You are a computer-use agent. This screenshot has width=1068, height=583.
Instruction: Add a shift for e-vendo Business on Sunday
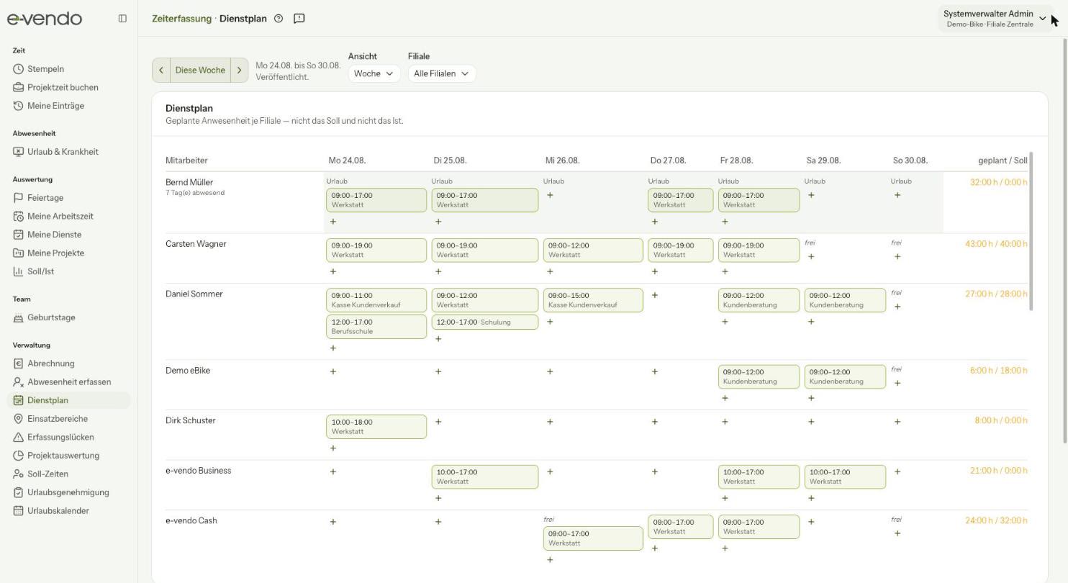[897, 472]
